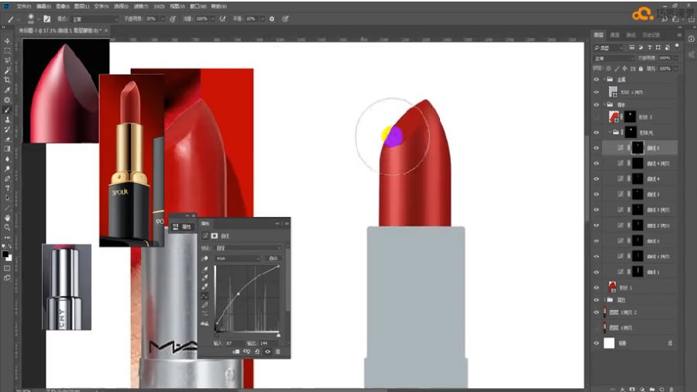Collapse the layer group above Curves 5

(610, 132)
